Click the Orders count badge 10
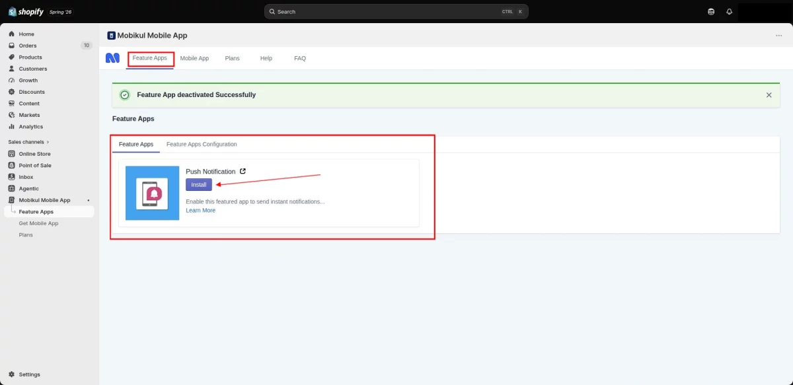Viewport: 793px width, 385px height. point(87,46)
